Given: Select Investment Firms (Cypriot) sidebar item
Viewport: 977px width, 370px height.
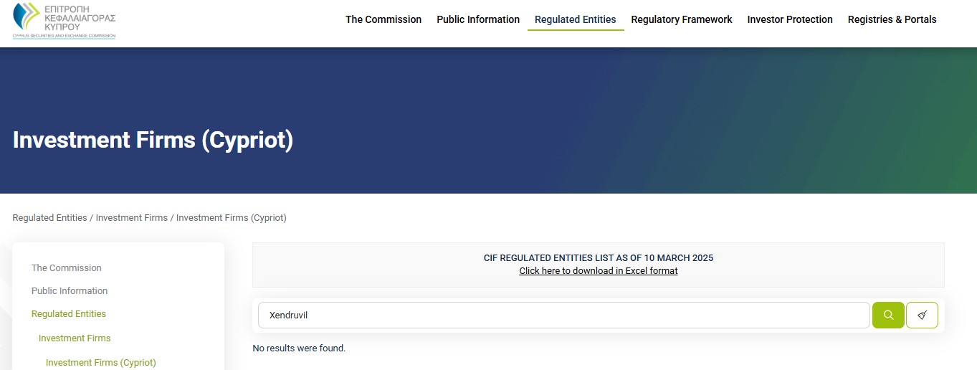Looking at the screenshot, I should coord(100,363).
